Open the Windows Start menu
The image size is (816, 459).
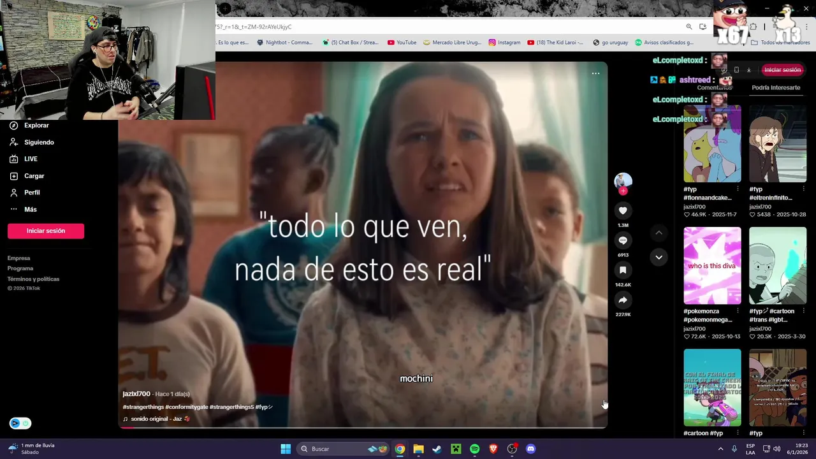click(286, 449)
